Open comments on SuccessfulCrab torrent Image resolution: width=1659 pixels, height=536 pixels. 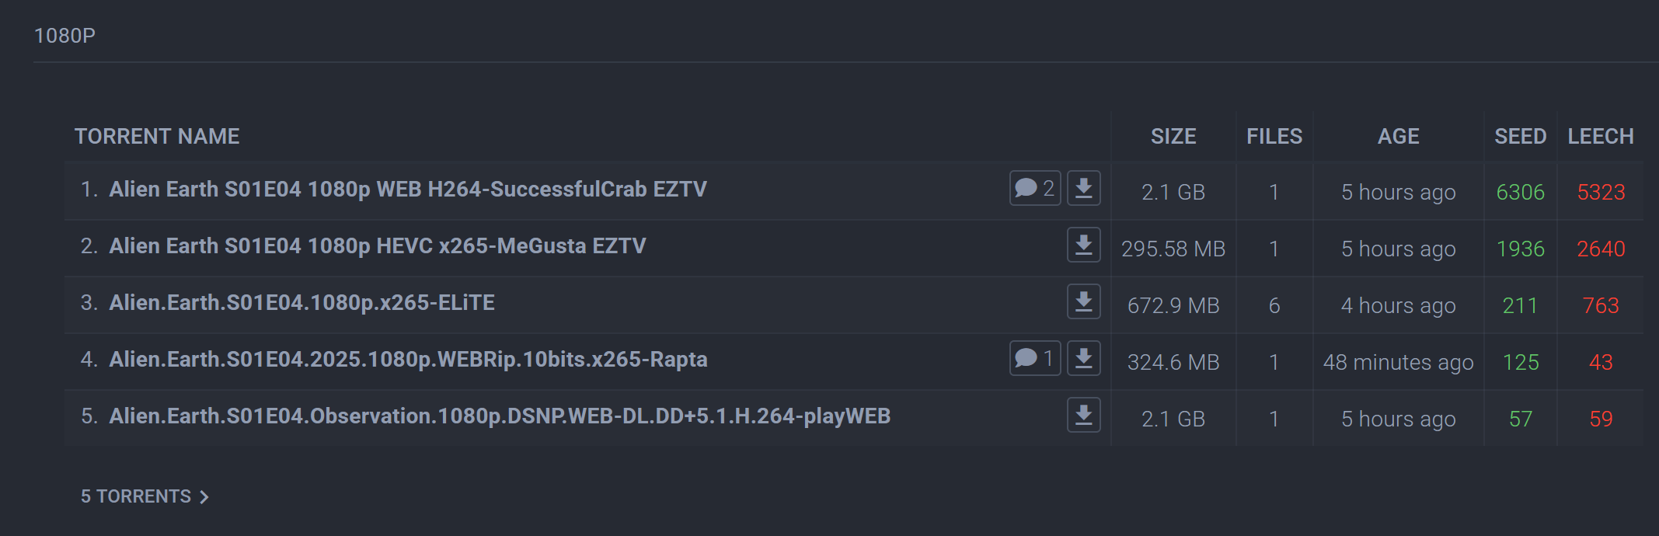tap(1034, 189)
